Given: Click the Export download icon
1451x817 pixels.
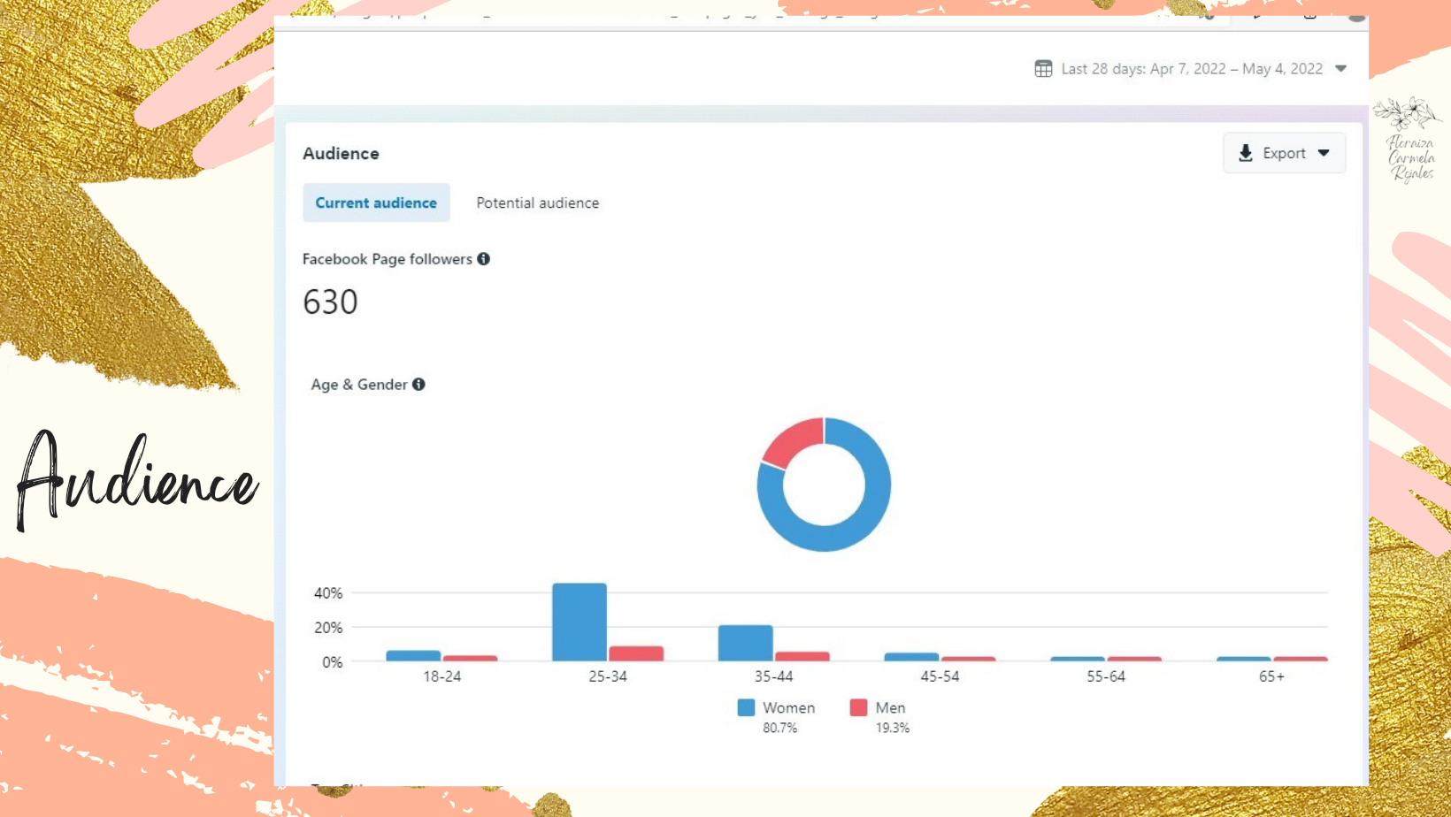Looking at the screenshot, I should (1246, 153).
